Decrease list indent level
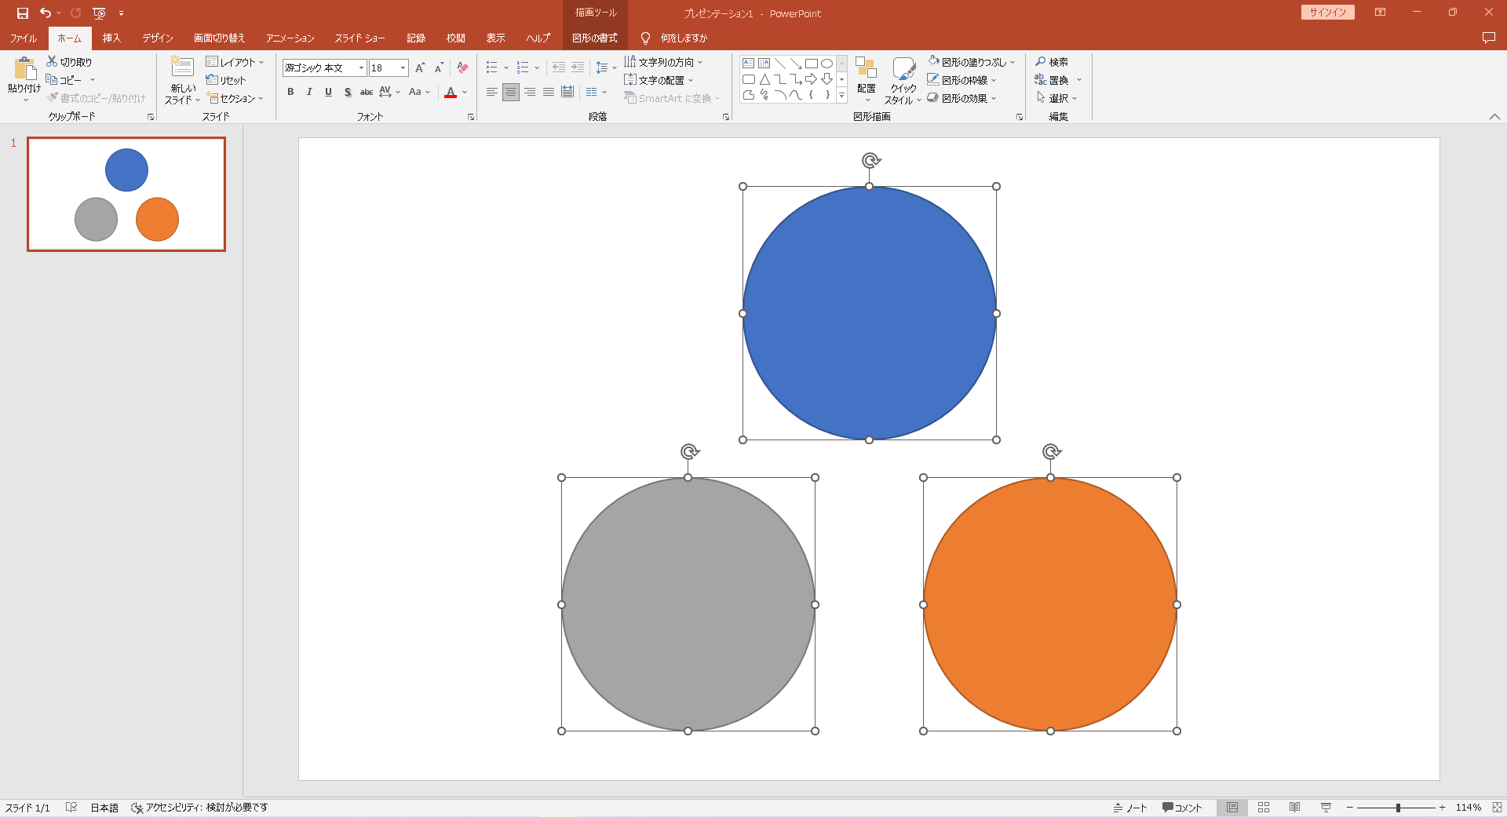The height and width of the screenshot is (817, 1507). coord(558,67)
